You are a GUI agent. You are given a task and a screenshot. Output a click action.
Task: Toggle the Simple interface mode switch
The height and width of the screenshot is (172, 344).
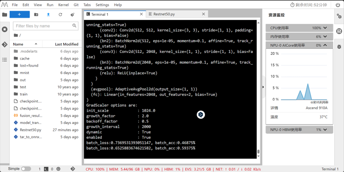coord(26,169)
